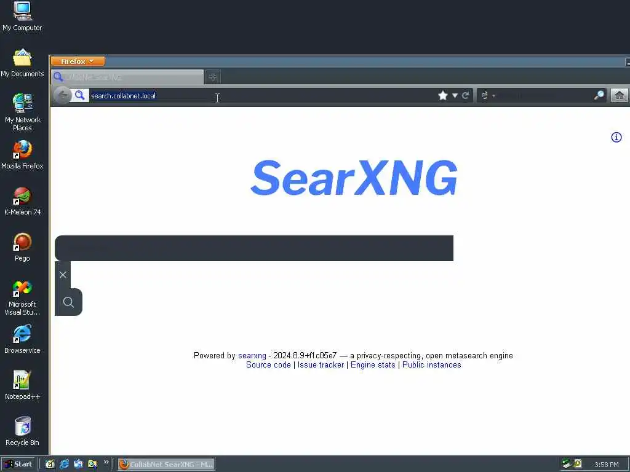Open My Documents desktop icon
Screen dimensions: 630x472
coord(22,63)
